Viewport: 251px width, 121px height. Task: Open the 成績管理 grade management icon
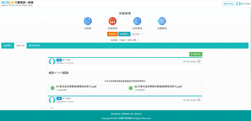(162, 21)
